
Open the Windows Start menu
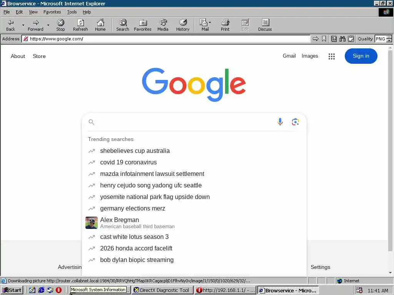point(12,290)
